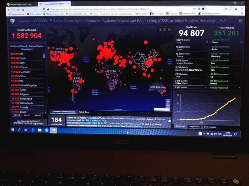The height and width of the screenshot is (186, 249).
Task: Click the 18 279 deaths Italy entry
Action: (x=190, y=41)
